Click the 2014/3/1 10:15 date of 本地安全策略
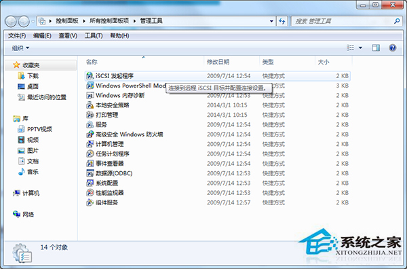407x269 pixels. point(227,105)
